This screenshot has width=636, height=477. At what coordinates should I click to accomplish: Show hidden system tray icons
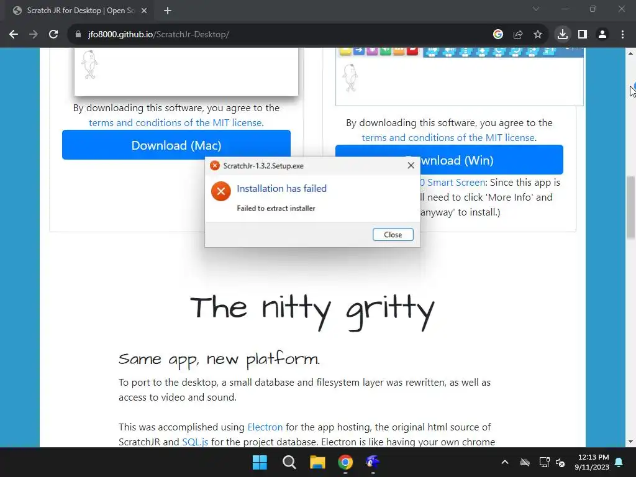click(x=504, y=462)
